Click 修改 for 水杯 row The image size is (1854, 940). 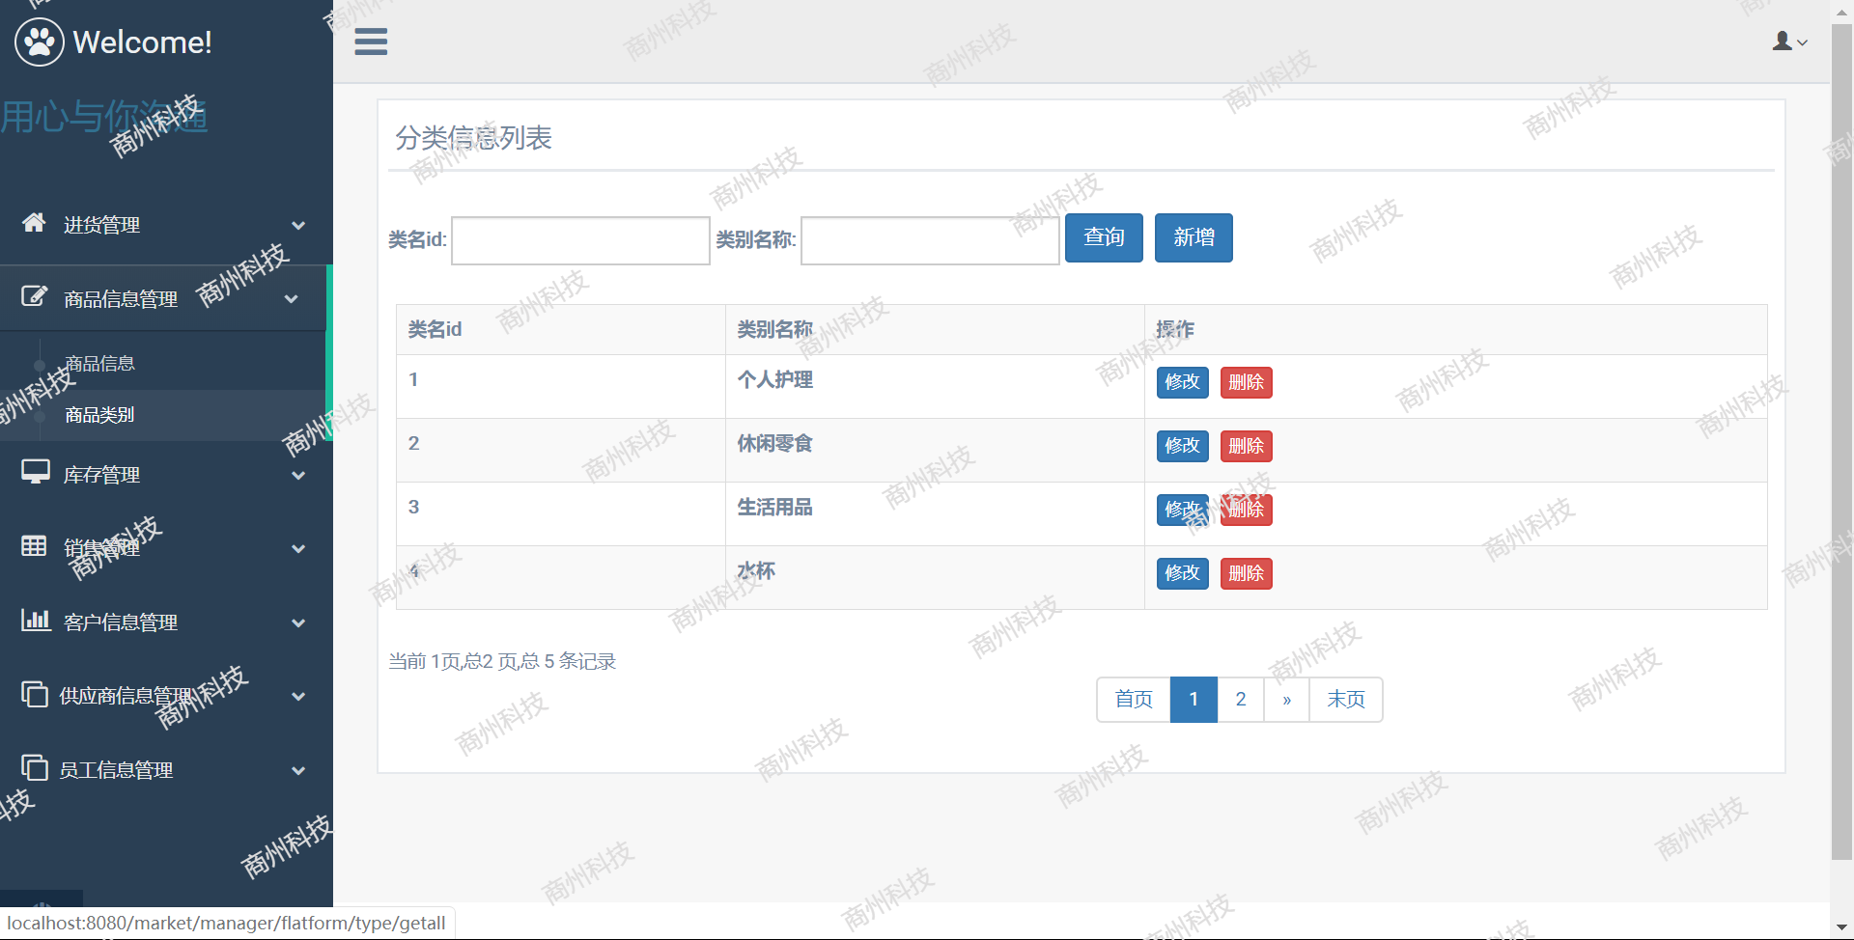coord(1183,573)
